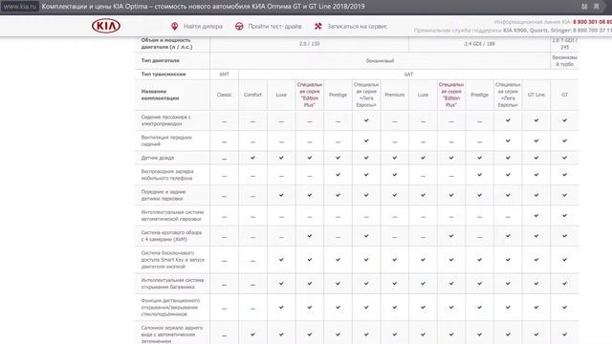Click the Система кругового обзора checkmark under GT

click(x=564, y=236)
